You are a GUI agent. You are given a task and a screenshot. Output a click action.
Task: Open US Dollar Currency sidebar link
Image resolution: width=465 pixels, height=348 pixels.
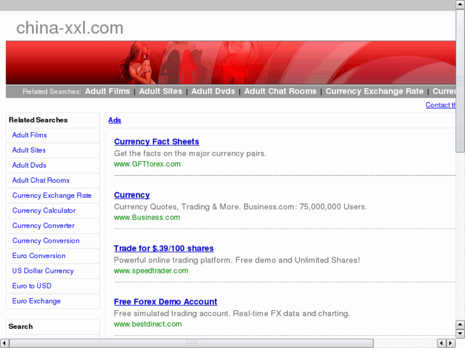43,271
